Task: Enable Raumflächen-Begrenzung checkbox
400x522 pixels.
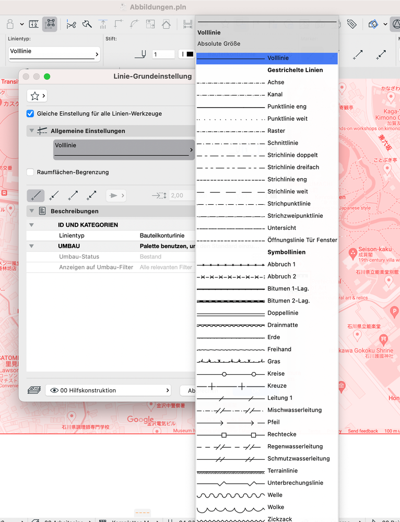Action: [x=30, y=172]
